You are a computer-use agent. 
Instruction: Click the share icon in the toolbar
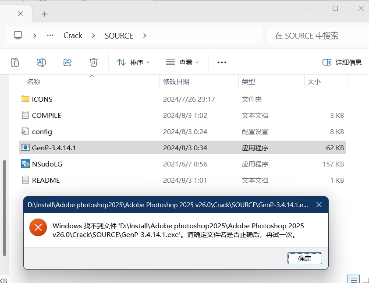tap(67, 62)
